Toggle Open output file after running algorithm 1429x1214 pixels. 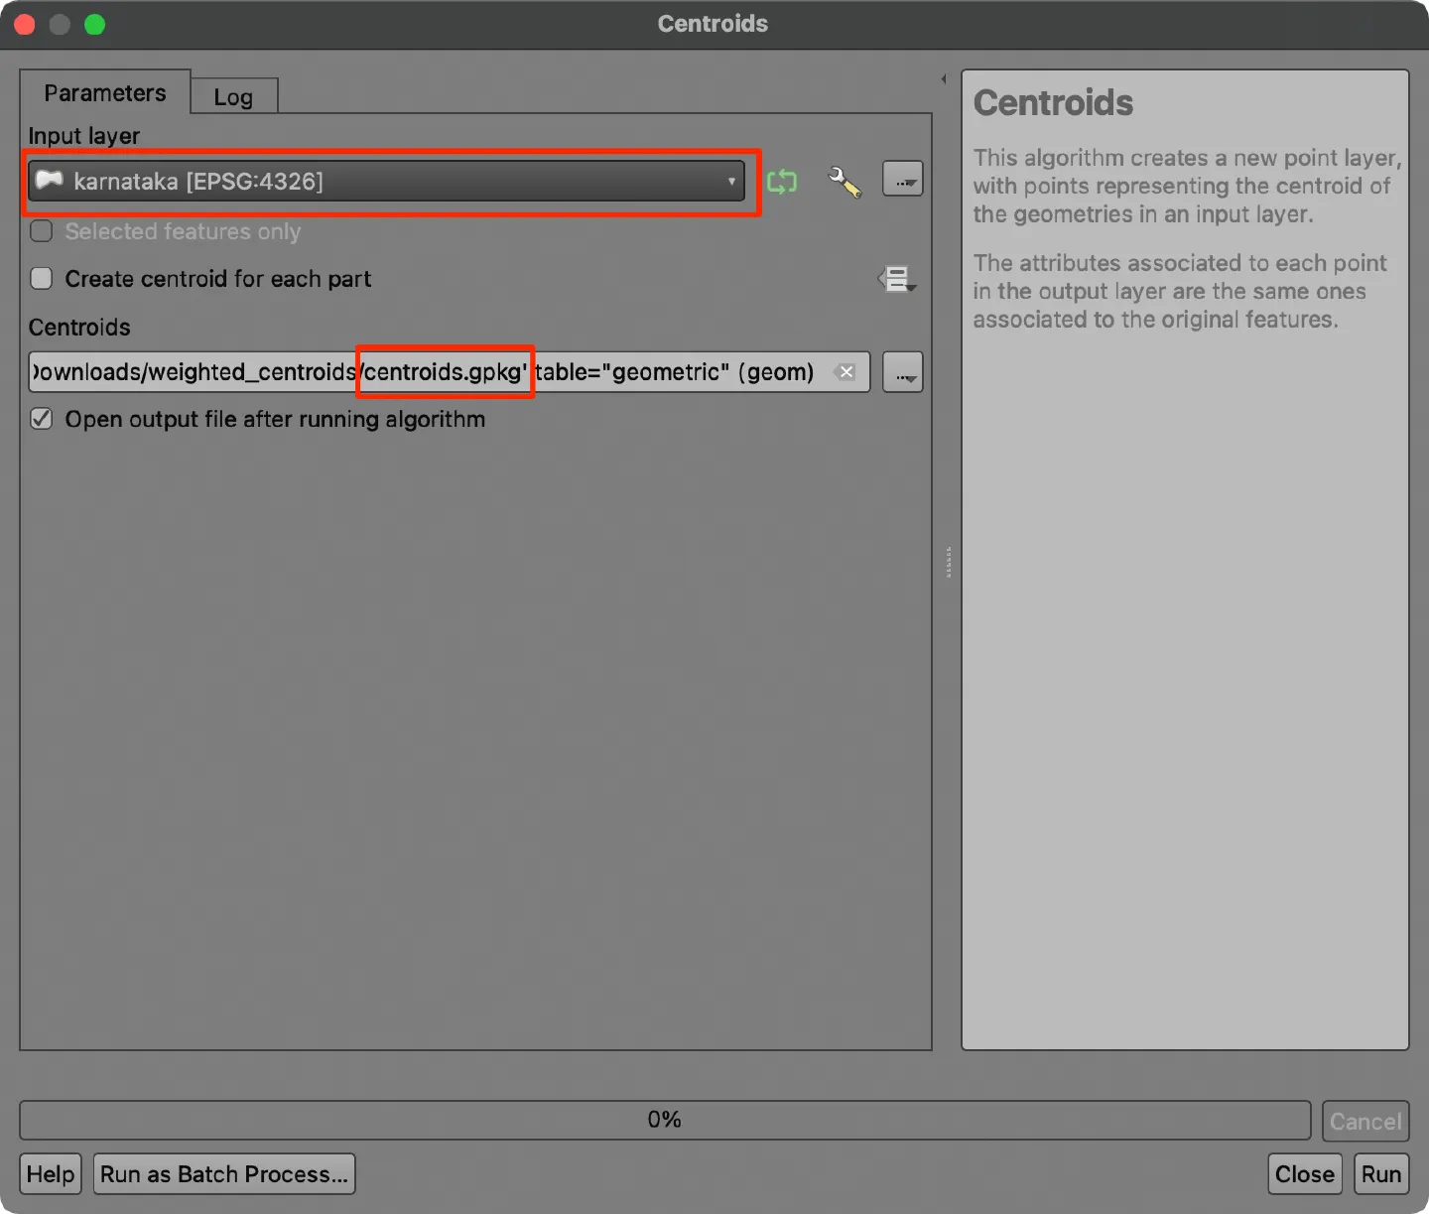pyautogui.click(x=42, y=419)
